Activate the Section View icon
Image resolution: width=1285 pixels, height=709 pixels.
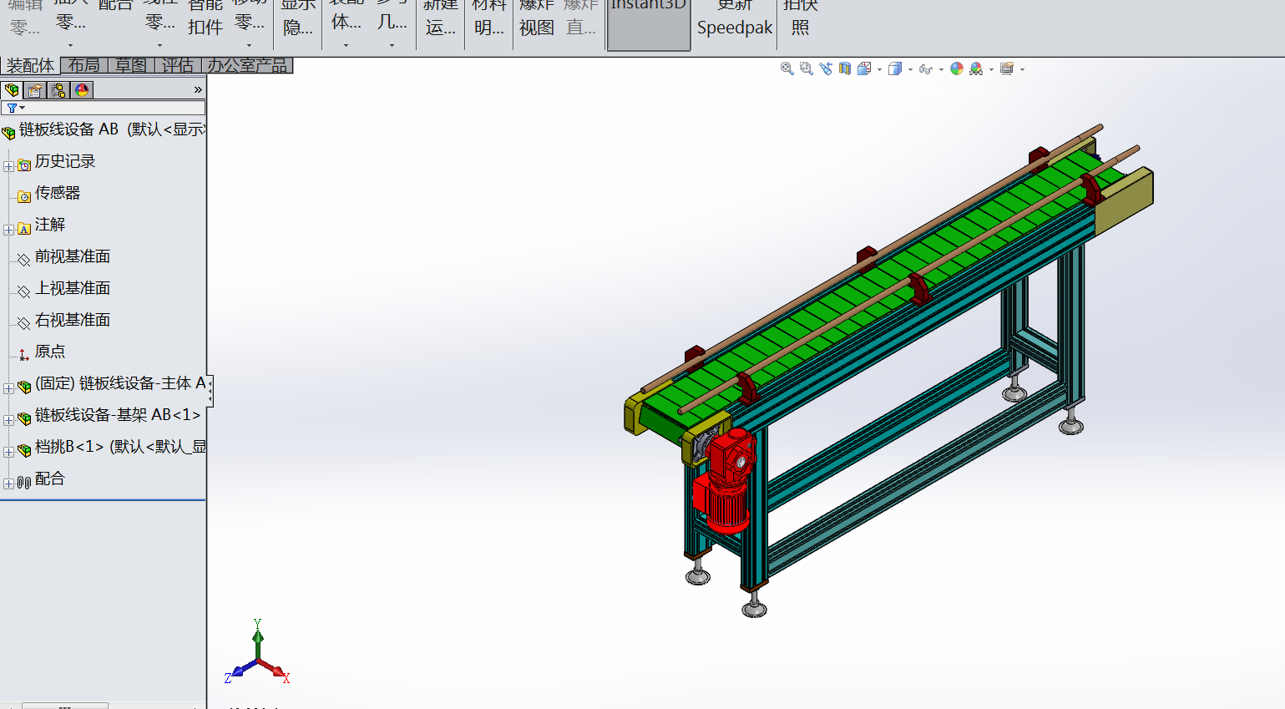[845, 68]
